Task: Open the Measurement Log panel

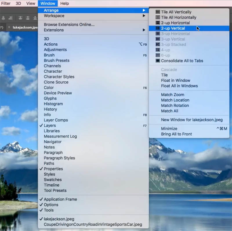Action: click(x=93, y=136)
